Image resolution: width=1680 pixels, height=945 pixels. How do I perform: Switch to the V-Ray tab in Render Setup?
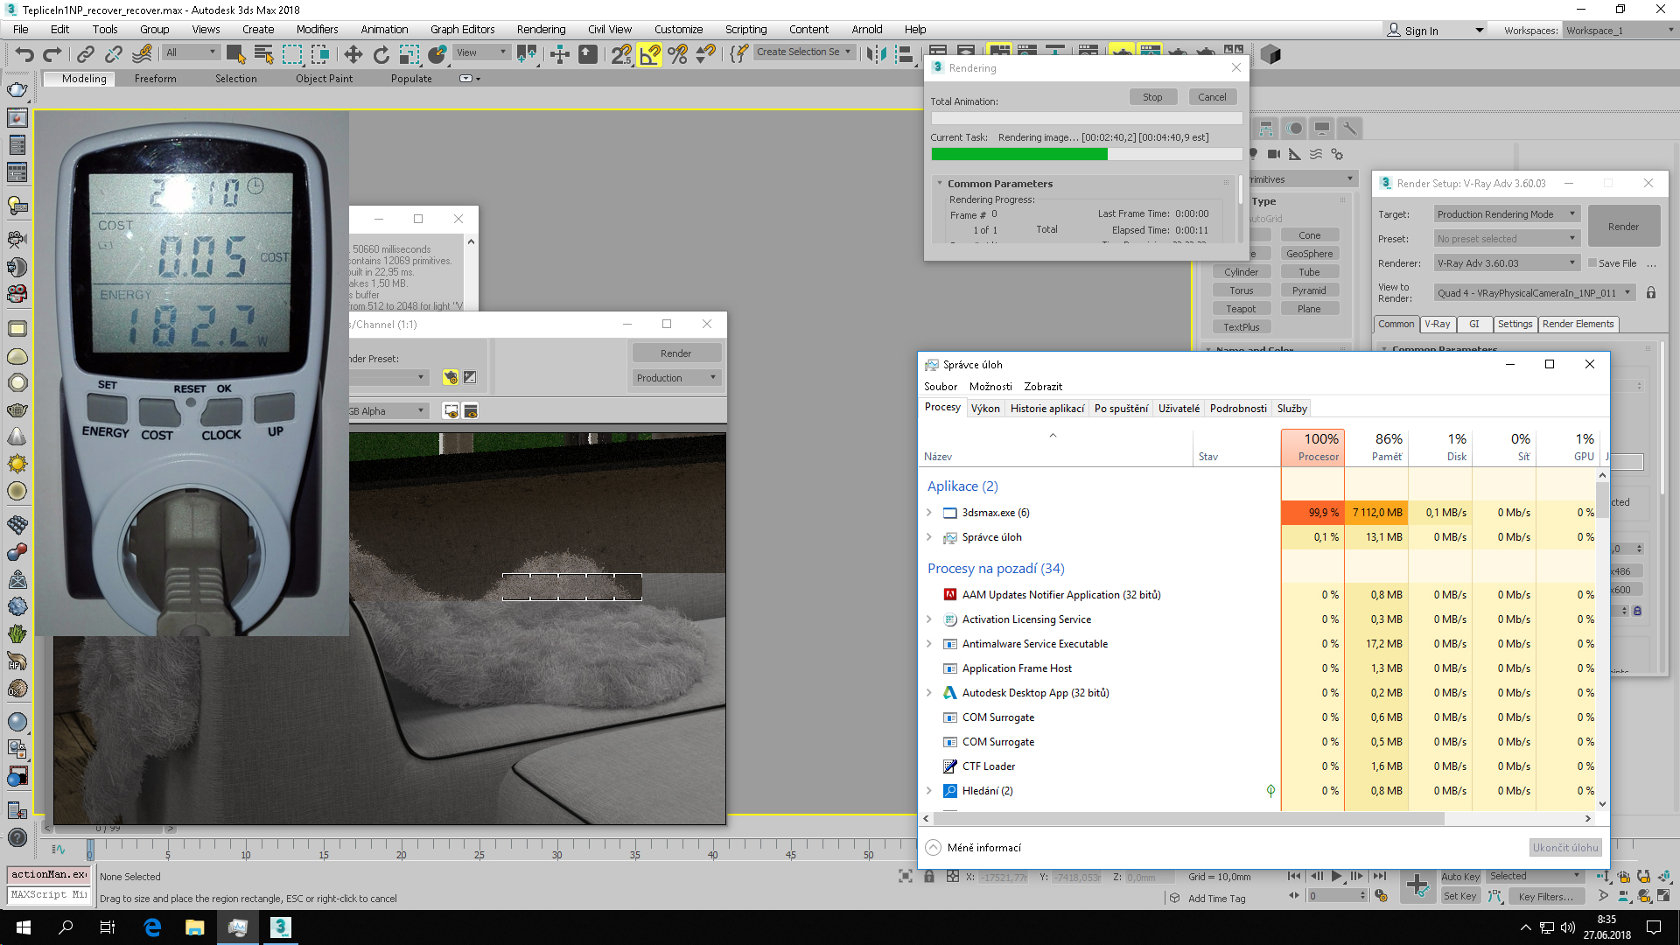[1437, 325]
